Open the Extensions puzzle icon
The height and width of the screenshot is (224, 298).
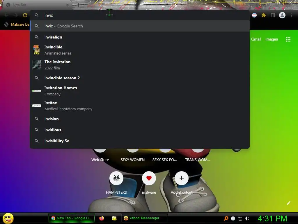tap(263, 15)
